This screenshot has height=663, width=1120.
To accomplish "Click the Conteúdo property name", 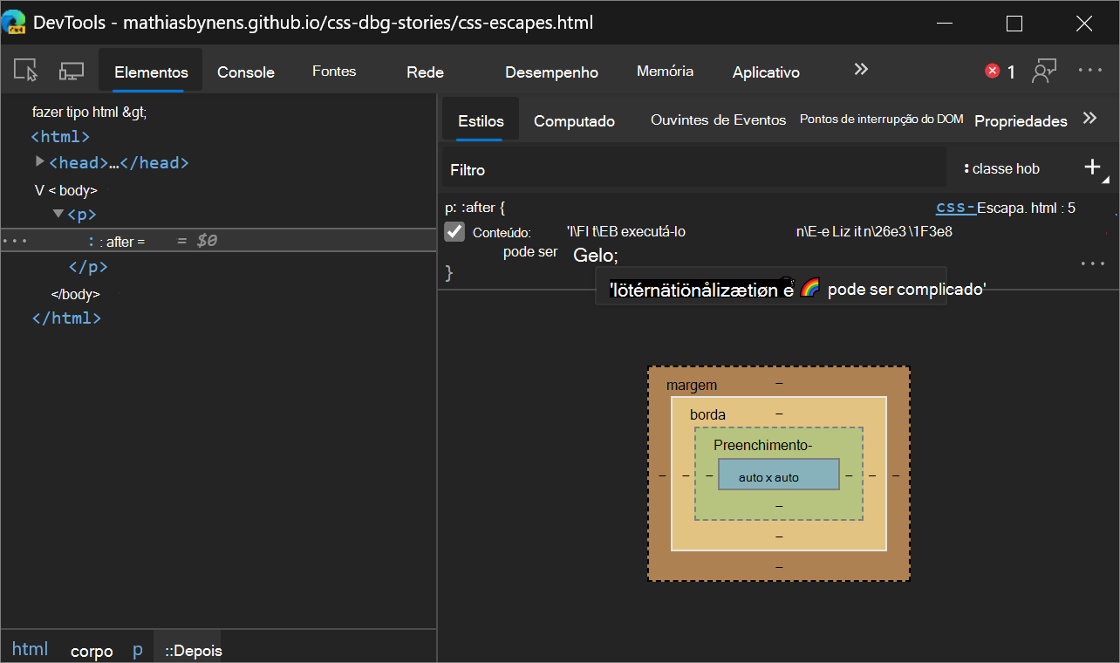I will 502,233.
